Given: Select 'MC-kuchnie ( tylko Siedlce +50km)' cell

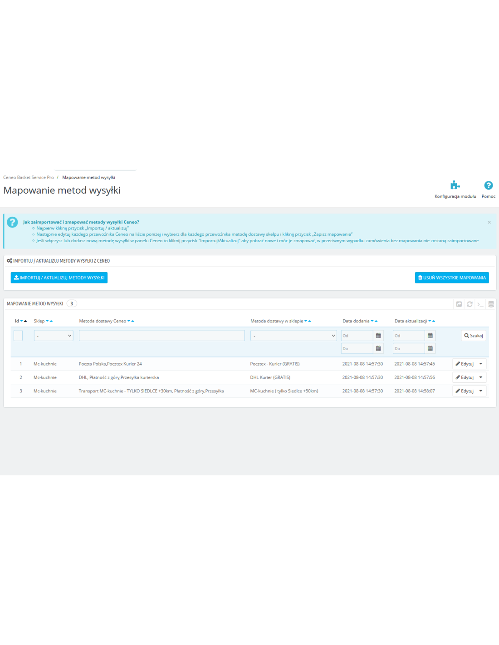Looking at the screenshot, I should (x=284, y=391).
